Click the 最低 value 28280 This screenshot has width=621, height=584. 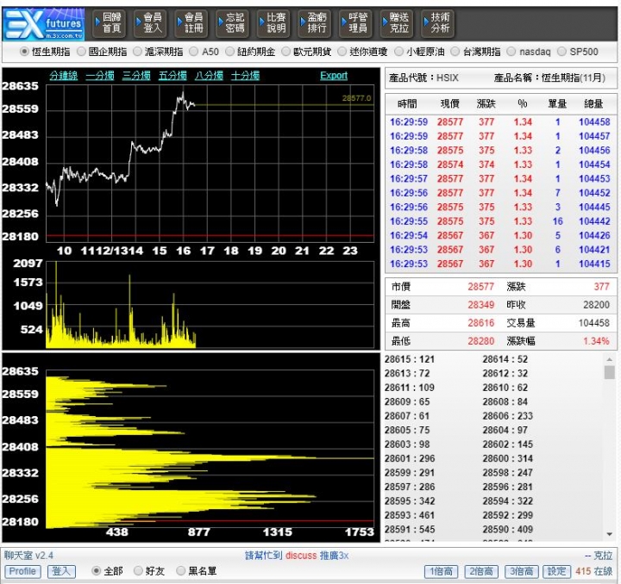[x=480, y=341]
